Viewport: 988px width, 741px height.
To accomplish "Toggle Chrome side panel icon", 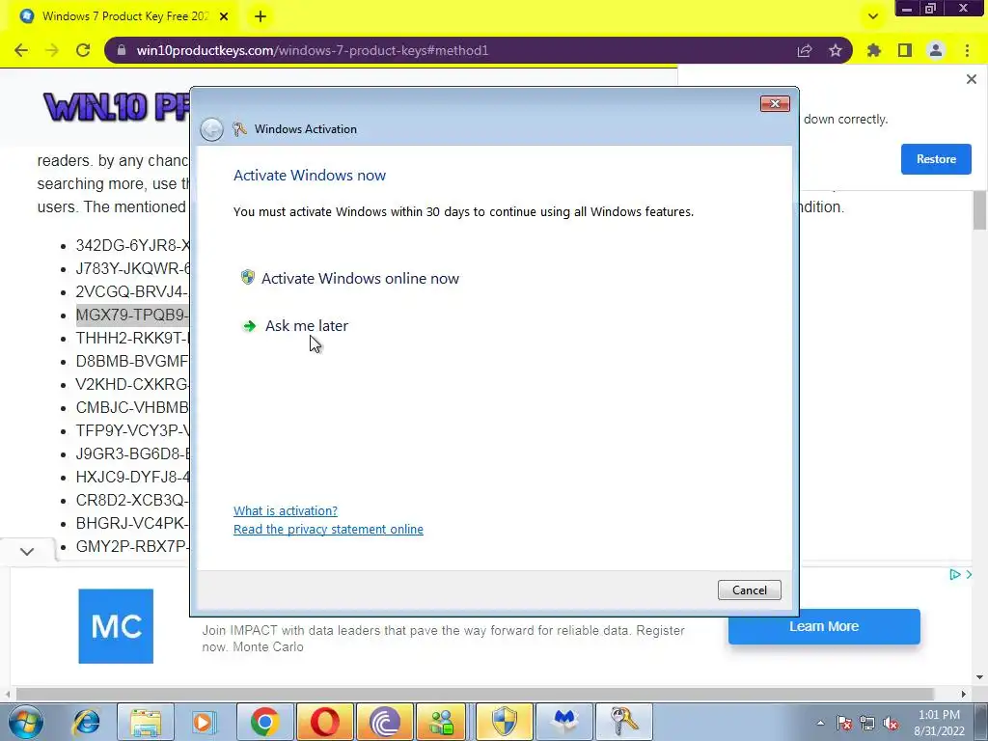I will click(x=905, y=50).
